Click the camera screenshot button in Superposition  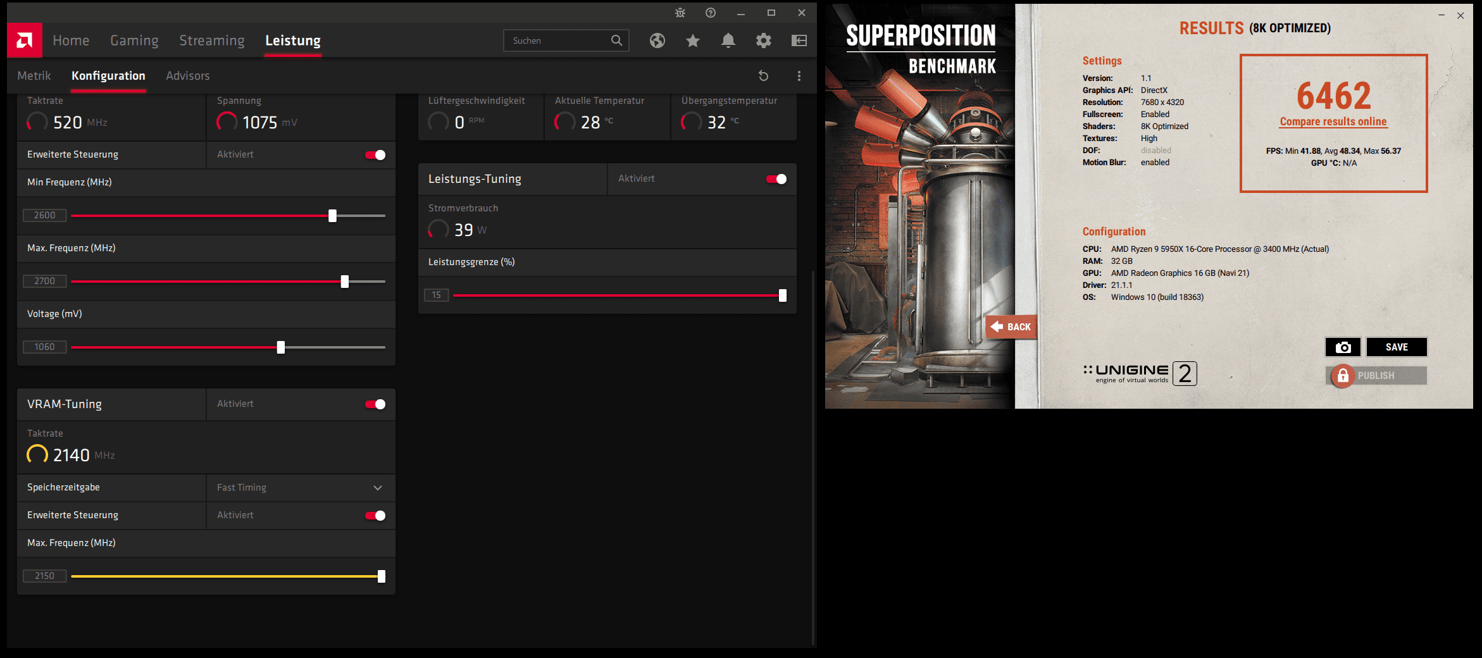point(1343,347)
